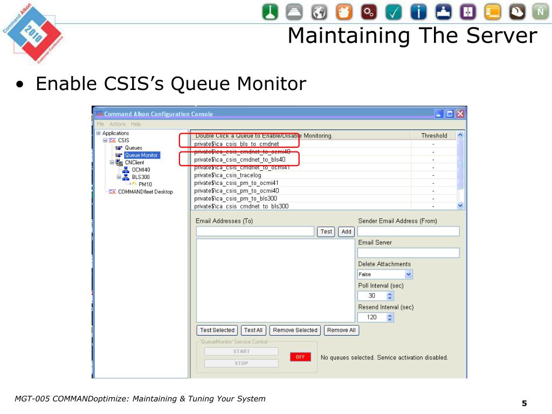This screenshot has width=552, height=414.
Task: Increase the Poll Interval value
Action: pyautogui.click(x=390, y=294)
